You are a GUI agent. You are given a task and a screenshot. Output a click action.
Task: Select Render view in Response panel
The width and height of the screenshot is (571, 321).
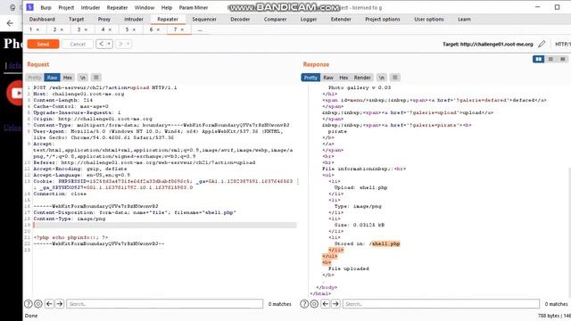[362, 78]
